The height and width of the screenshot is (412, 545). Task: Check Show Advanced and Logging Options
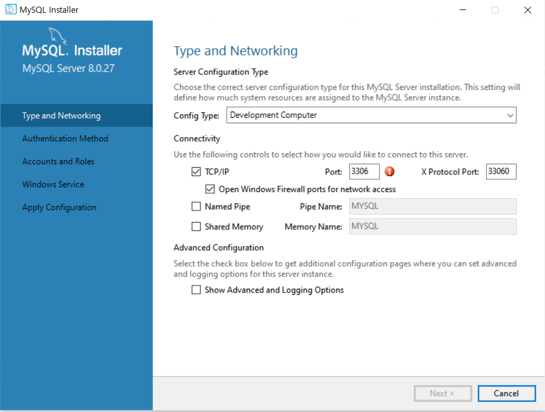click(196, 290)
